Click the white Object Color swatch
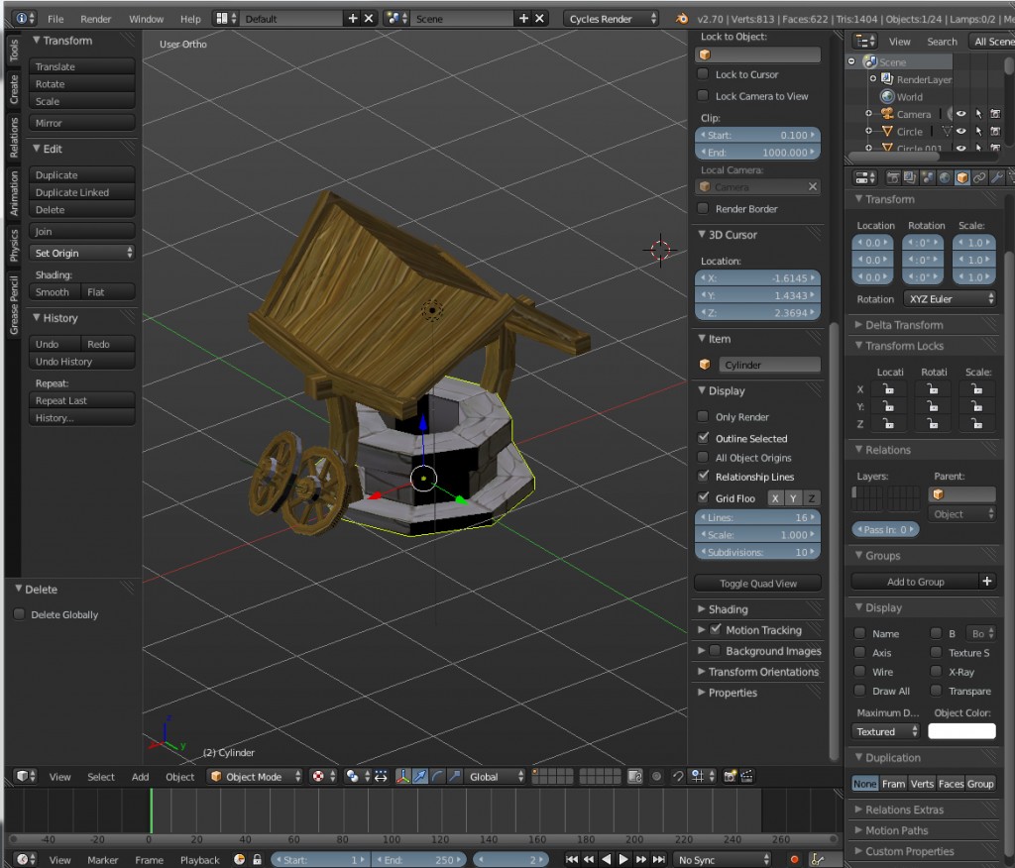 (x=962, y=731)
